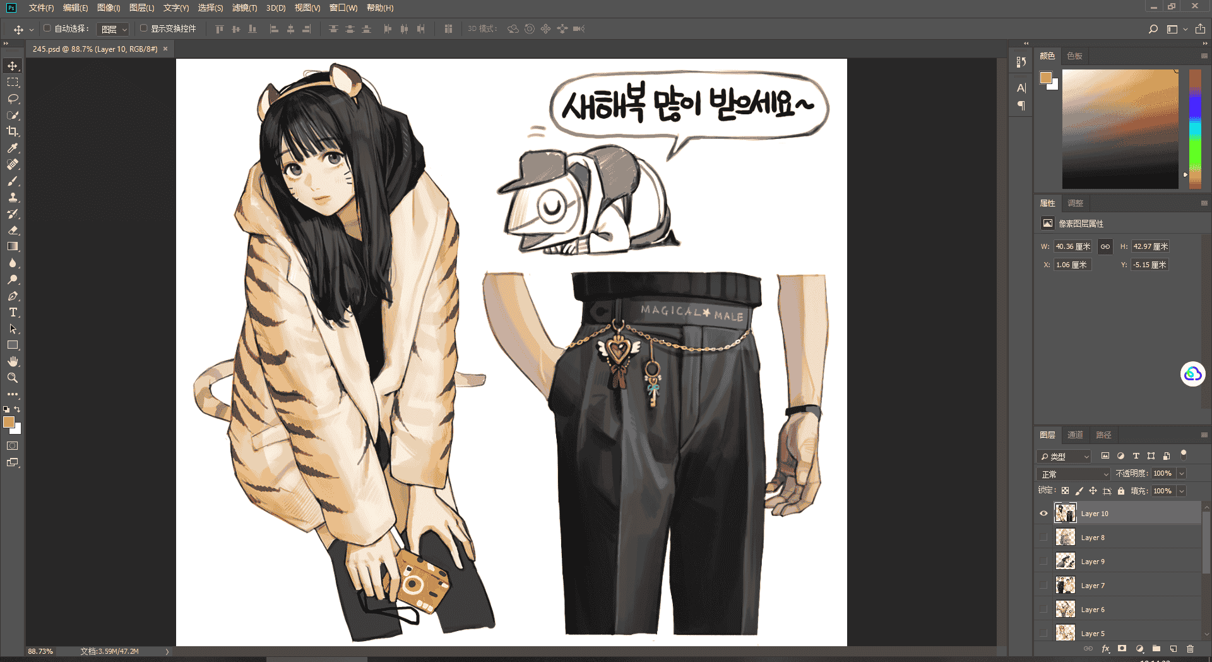
Task: Create a new group folder icon
Action: (x=1156, y=649)
